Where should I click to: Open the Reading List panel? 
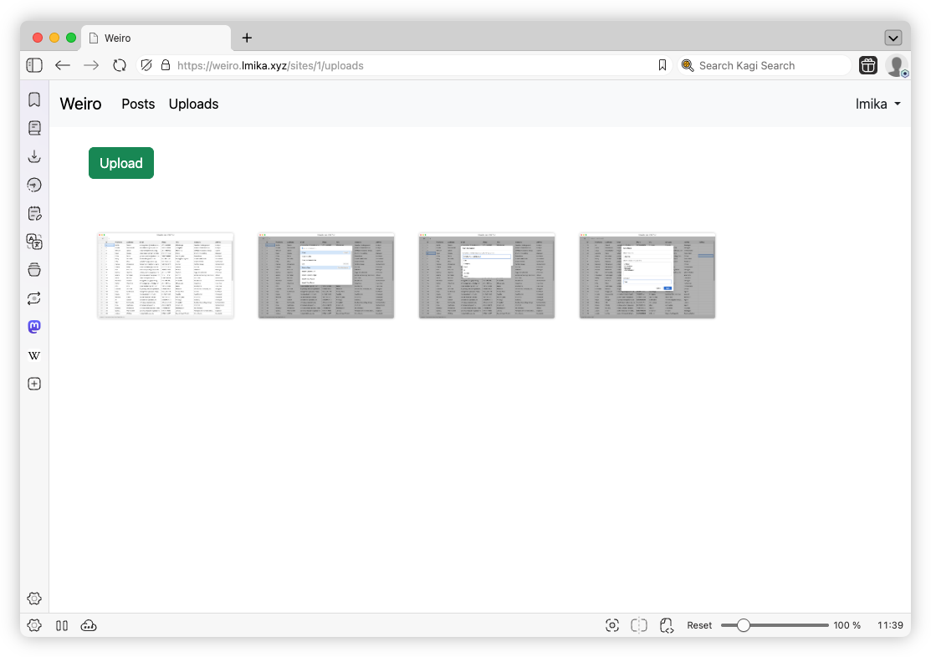tap(34, 128)
